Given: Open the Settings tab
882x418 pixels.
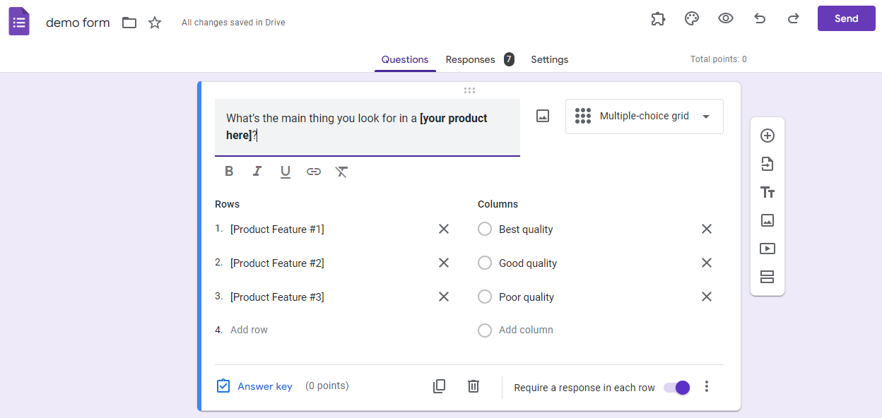Looking at the screenshot, I should coord(549,59).
